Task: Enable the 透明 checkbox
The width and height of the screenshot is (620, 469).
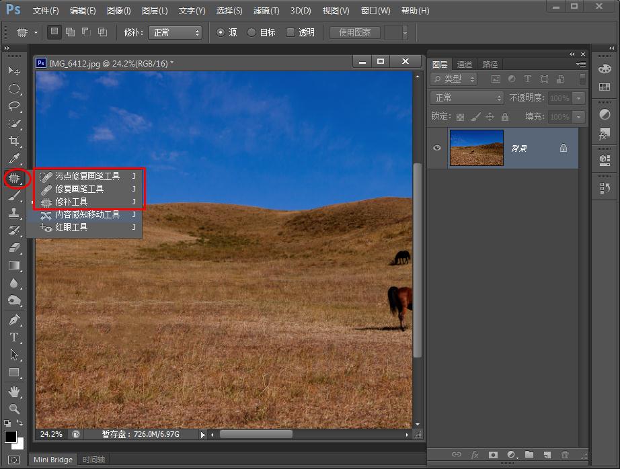Action: pos(290,32)
